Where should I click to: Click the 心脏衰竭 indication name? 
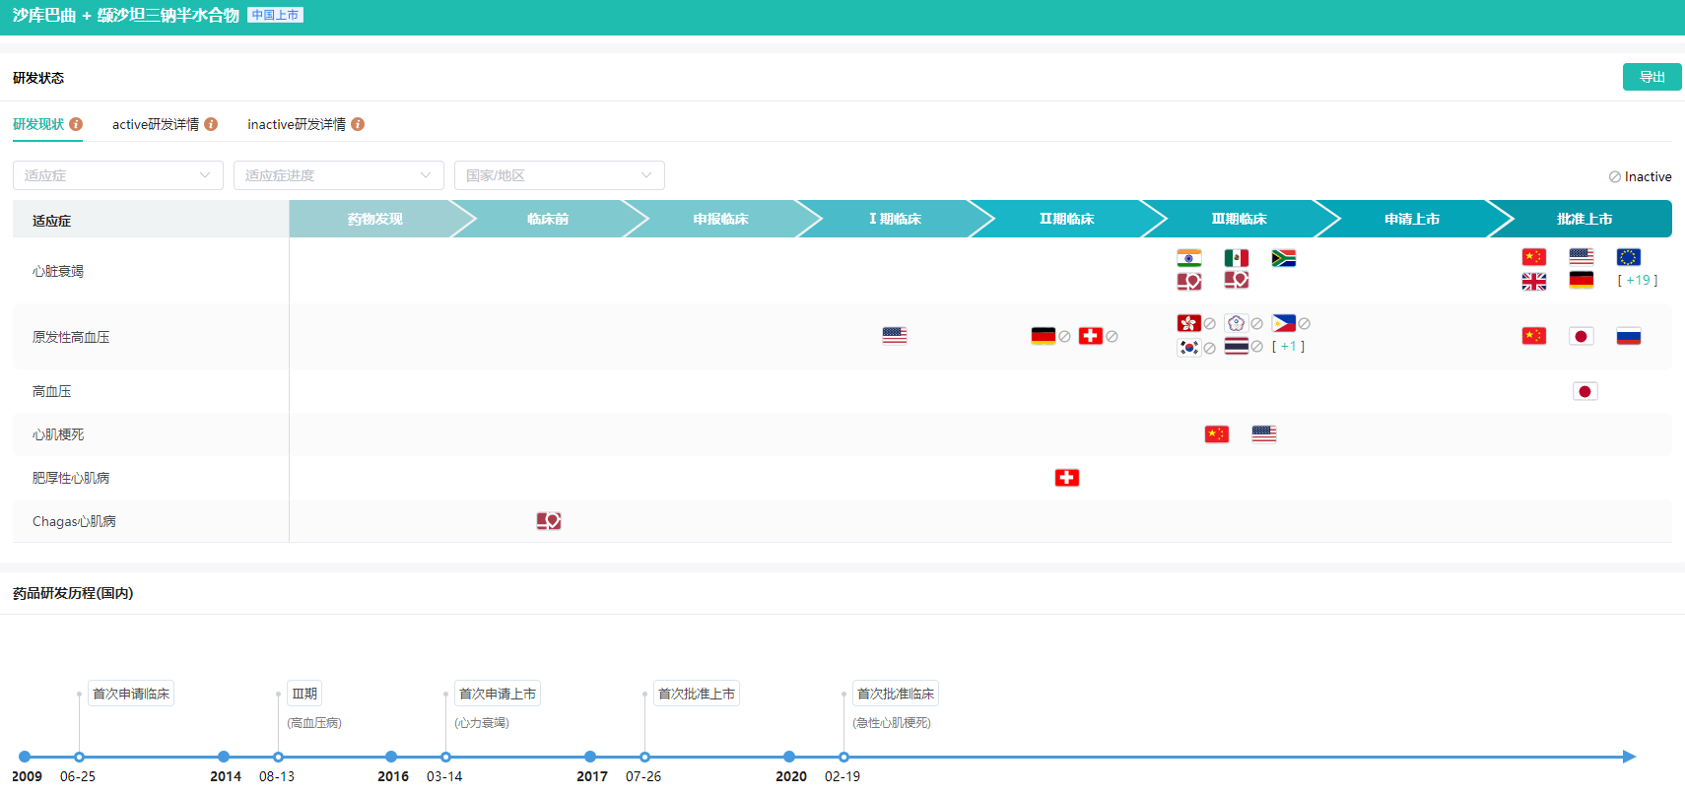pyautogui.click(x=58, y=271)
